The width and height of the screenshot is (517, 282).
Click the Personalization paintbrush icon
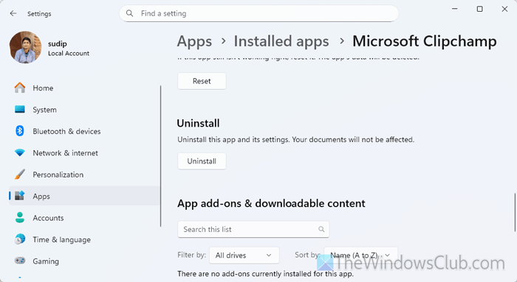tap(20, 175)
